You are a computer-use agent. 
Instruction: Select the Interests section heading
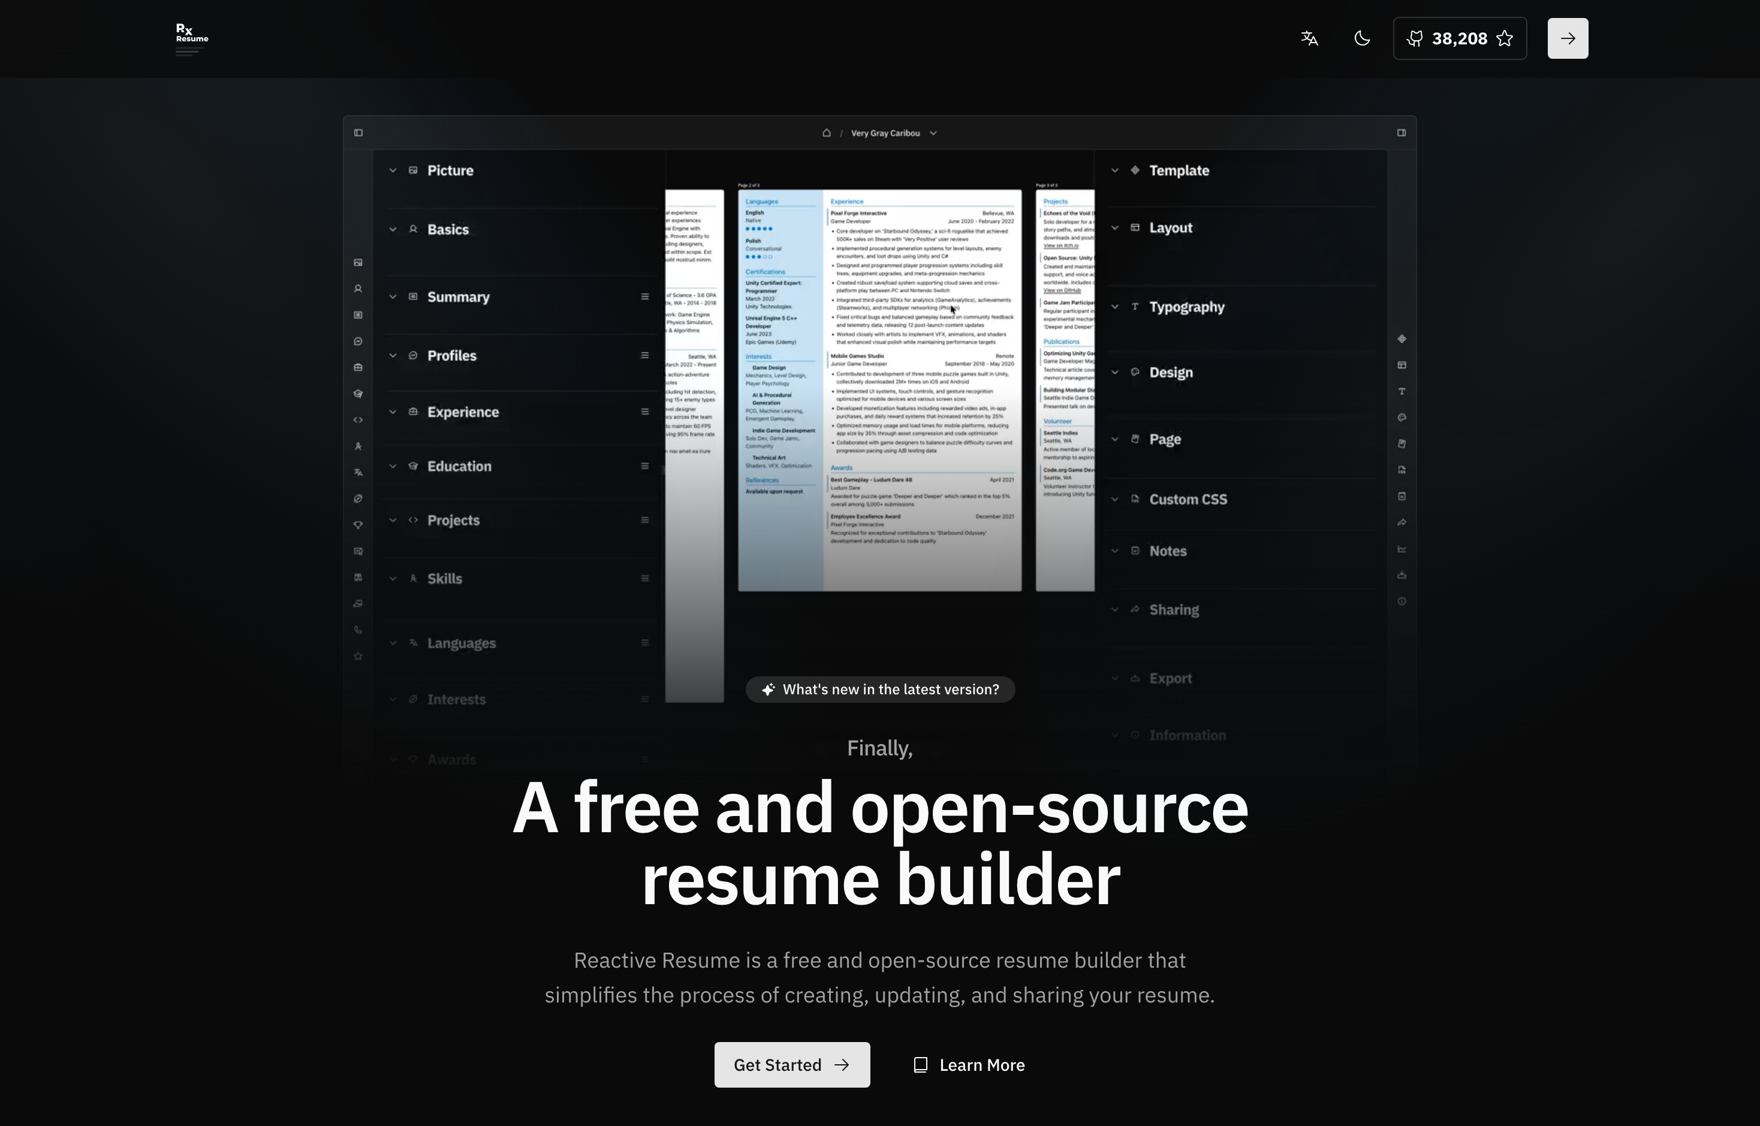coord(456,700)
